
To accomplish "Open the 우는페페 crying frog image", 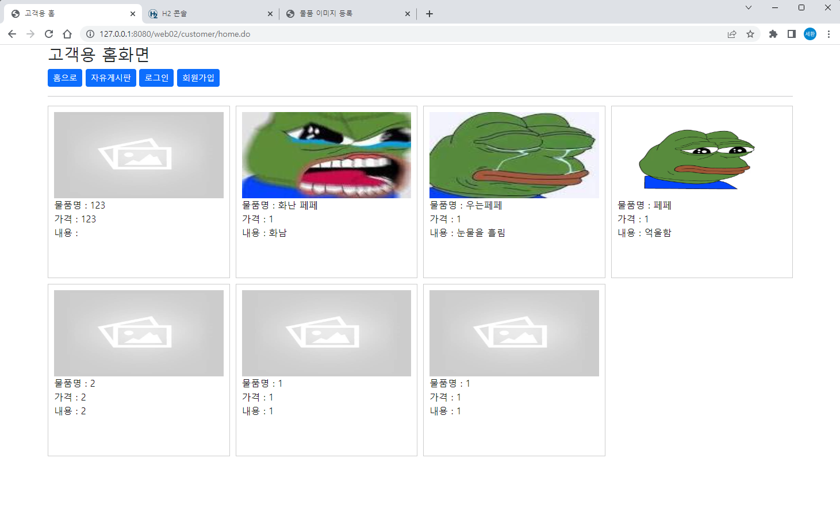I will tap(514, 155).
